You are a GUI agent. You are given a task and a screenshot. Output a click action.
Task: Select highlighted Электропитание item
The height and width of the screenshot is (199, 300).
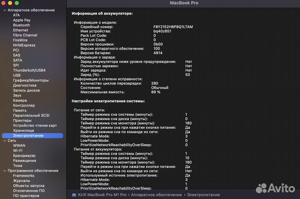pos(32,136)
